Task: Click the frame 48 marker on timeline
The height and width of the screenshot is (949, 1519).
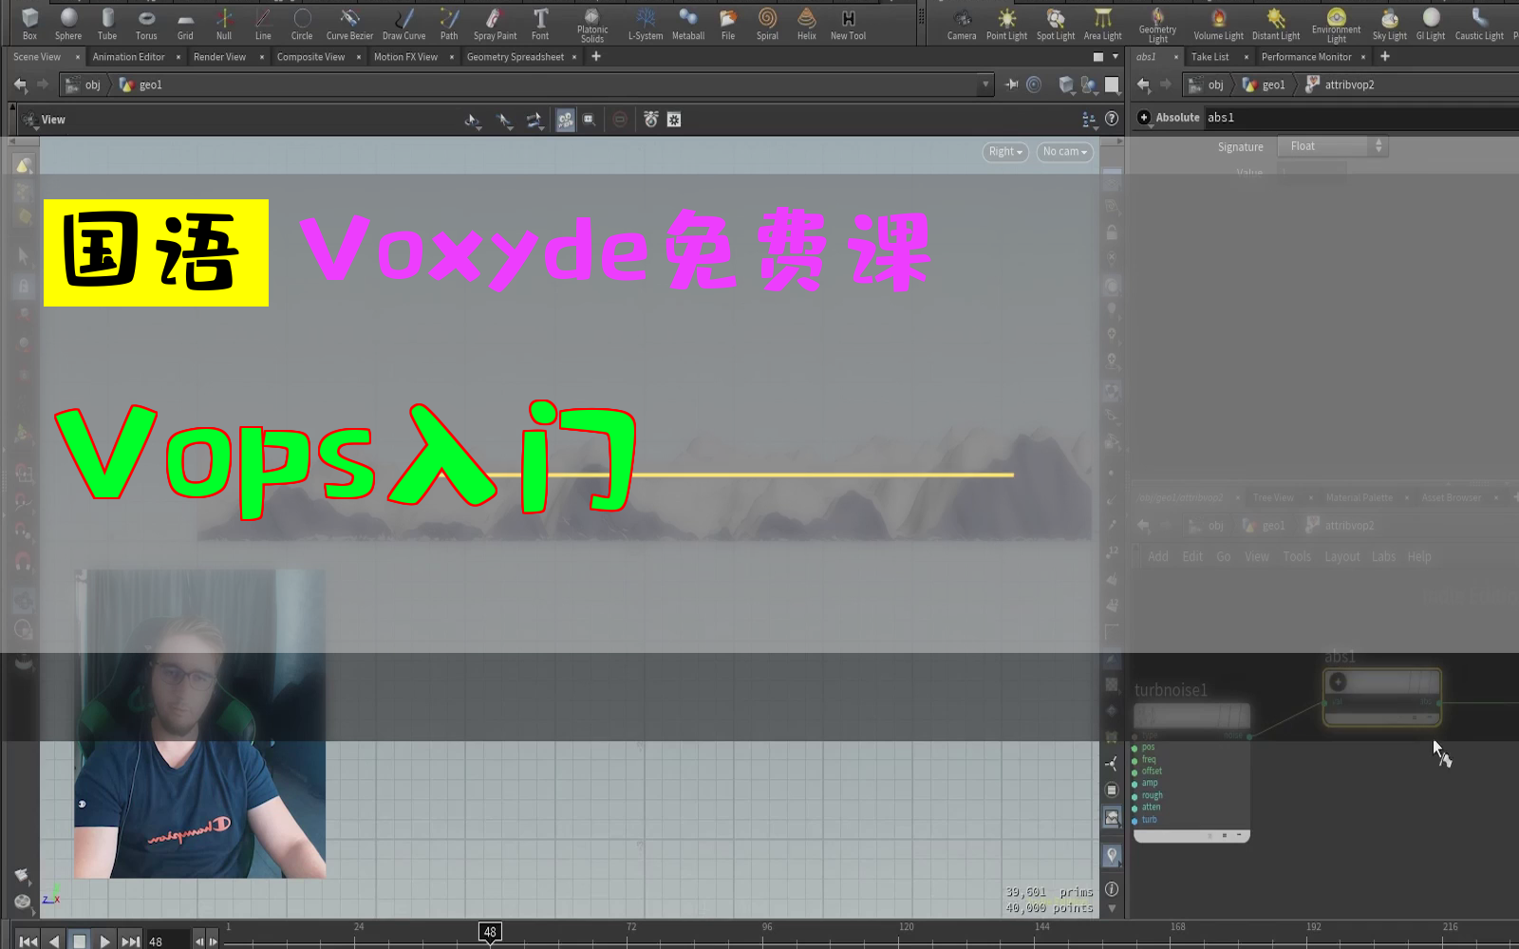Action: click(490, 932)
